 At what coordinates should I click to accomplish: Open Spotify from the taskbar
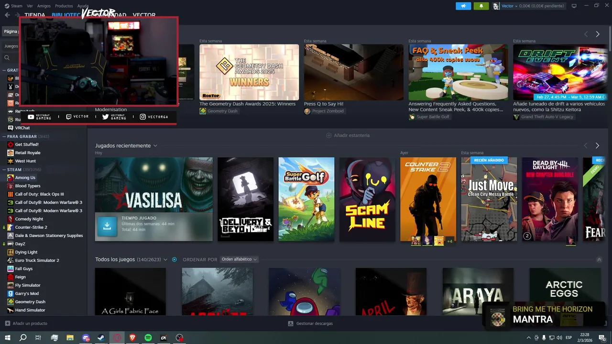pyautogui.click(x=148, y=338)
